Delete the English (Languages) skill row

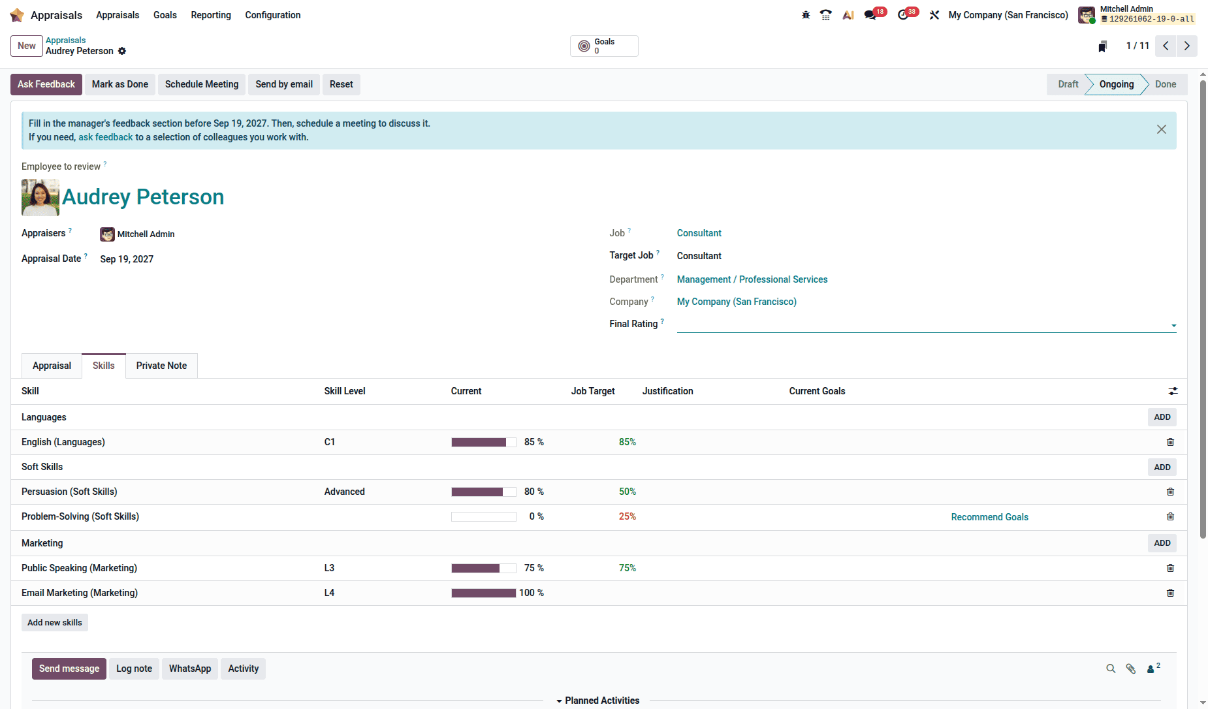(x=1170, y=442)
